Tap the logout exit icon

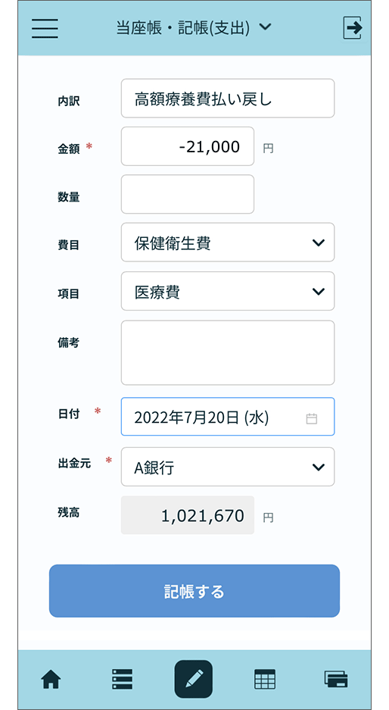(x=353, y=28)
